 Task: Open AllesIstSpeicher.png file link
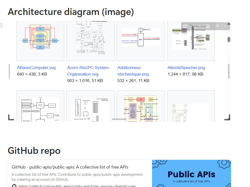point(186,68)
